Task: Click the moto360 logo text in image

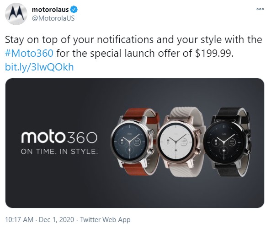Action: pos(59,137)
